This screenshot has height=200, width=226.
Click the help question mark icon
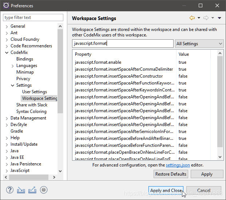[x=10, y=190]
